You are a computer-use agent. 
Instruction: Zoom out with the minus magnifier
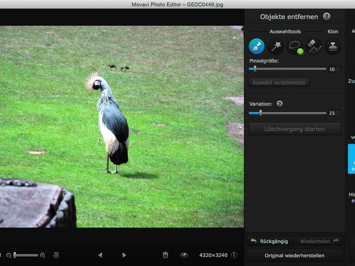[x=9, y=255]
